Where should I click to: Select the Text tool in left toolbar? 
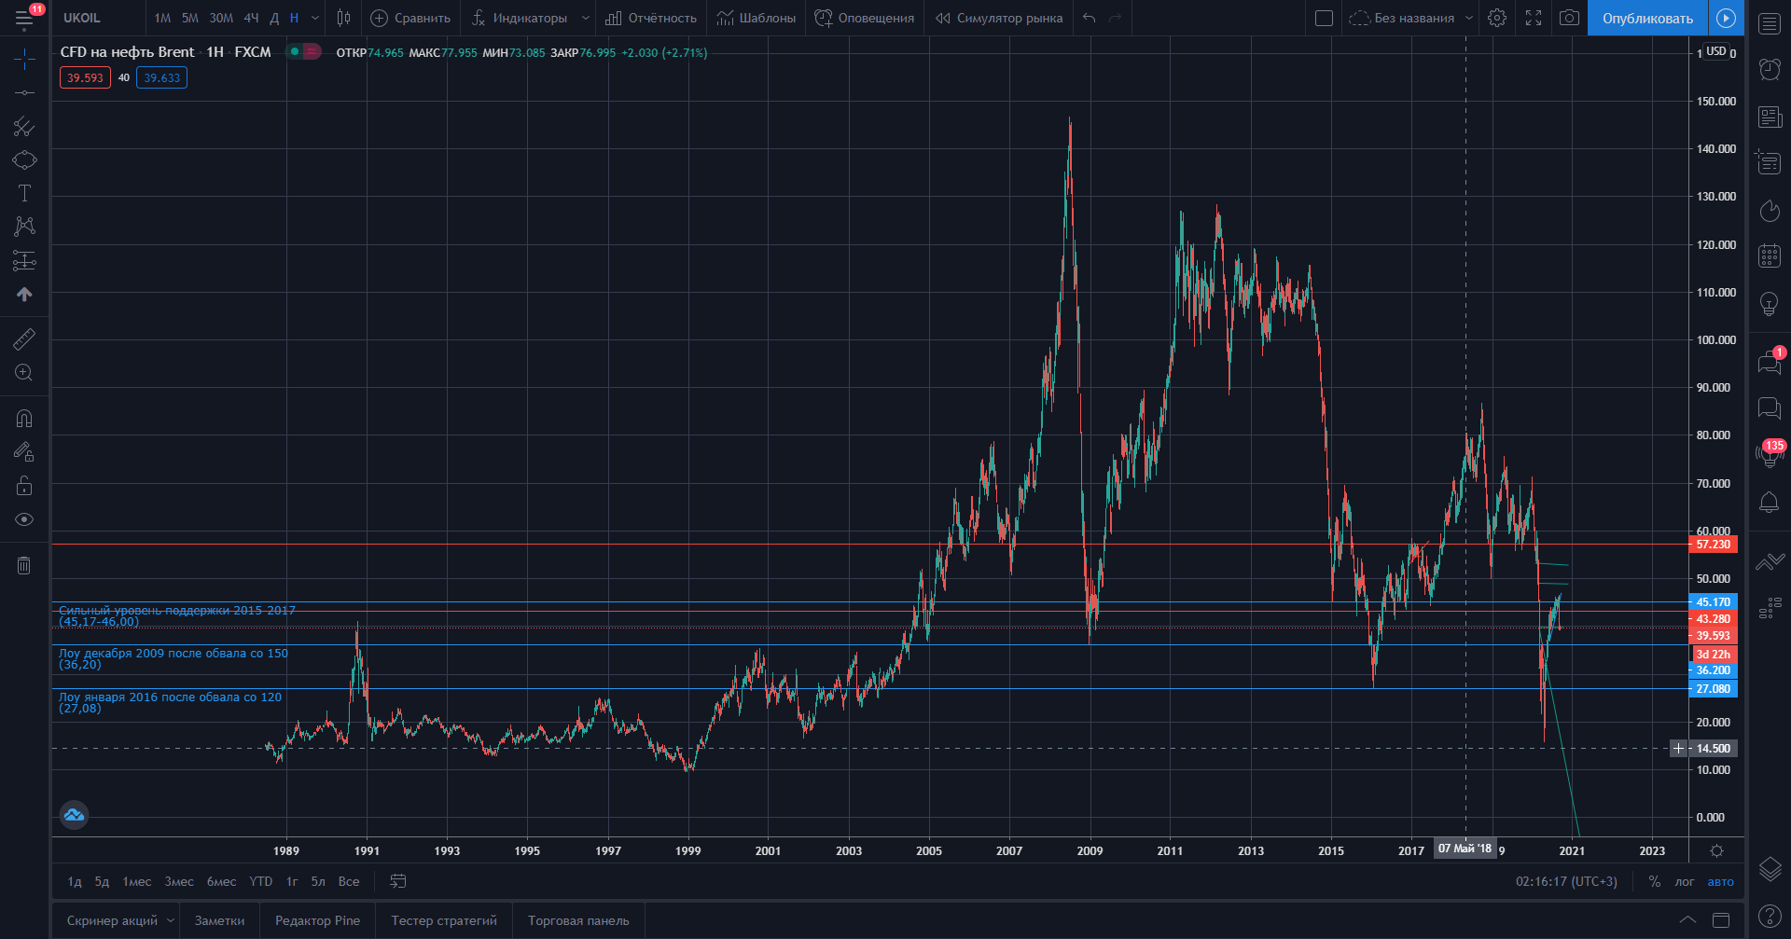(24, 193)
